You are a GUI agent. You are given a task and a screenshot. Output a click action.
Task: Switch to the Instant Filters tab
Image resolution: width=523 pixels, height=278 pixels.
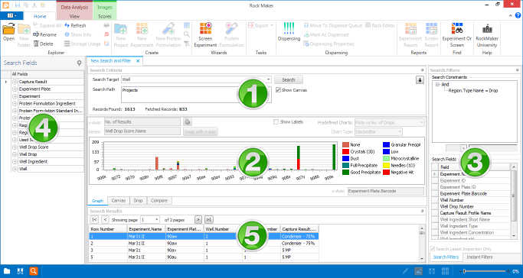(479, 257)
